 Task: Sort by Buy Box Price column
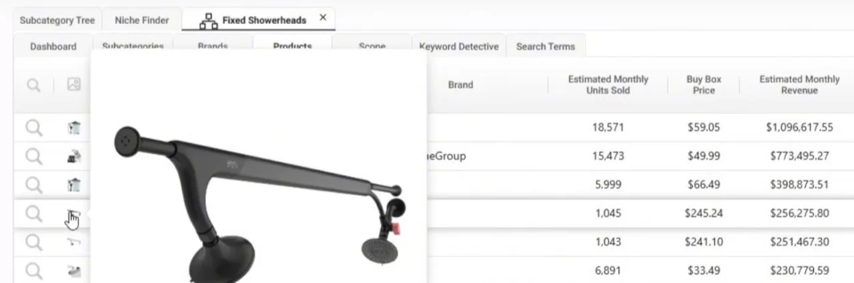[704, 85]
